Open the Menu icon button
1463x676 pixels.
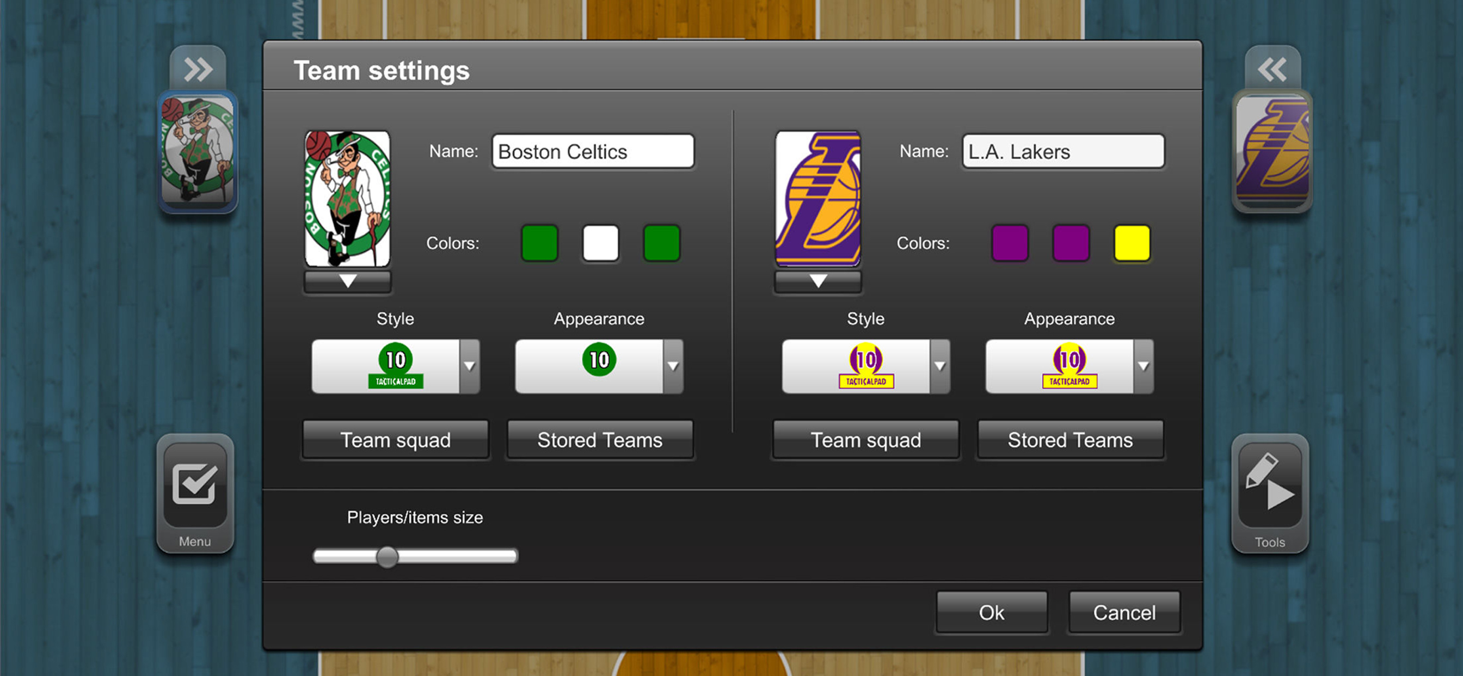(195, 493)
